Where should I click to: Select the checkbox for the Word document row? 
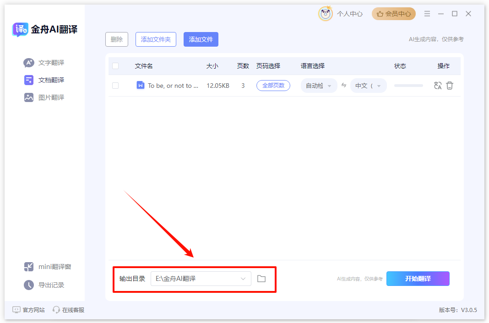tap(115, 86)
